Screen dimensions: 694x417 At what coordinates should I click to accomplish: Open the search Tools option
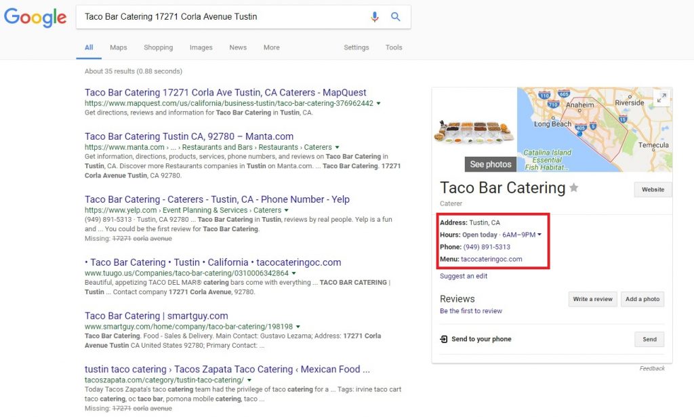394,47
